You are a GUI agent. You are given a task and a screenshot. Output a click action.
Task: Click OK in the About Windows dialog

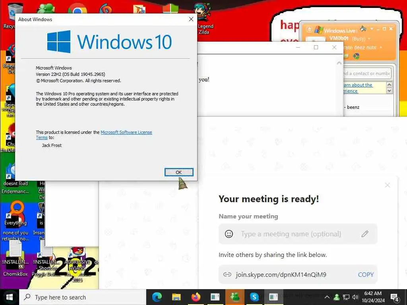coord(179,172)
